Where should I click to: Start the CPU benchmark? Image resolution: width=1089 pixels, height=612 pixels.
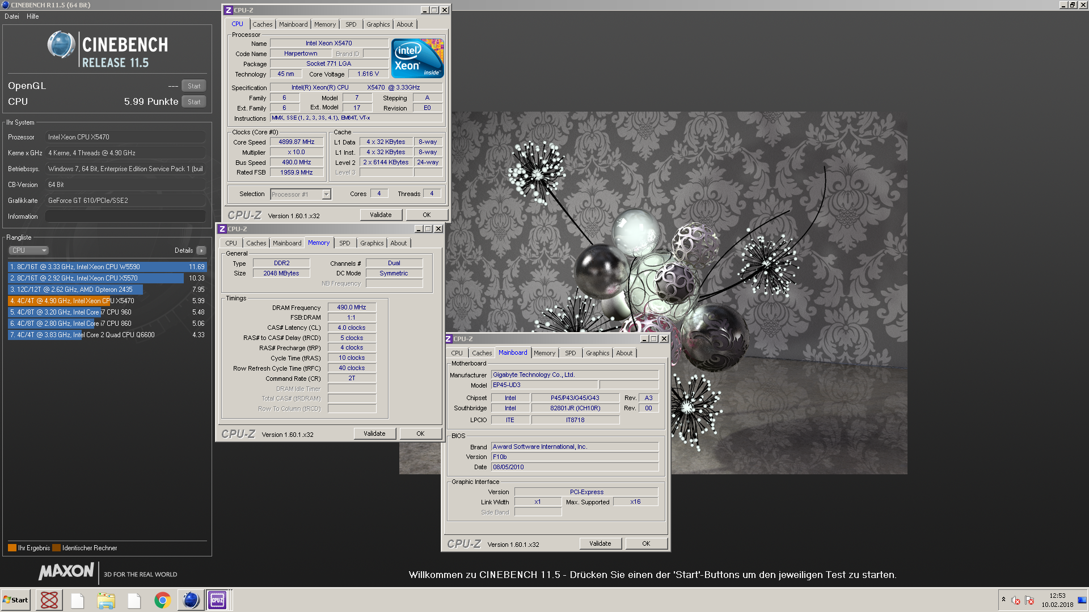pos(194,102)
